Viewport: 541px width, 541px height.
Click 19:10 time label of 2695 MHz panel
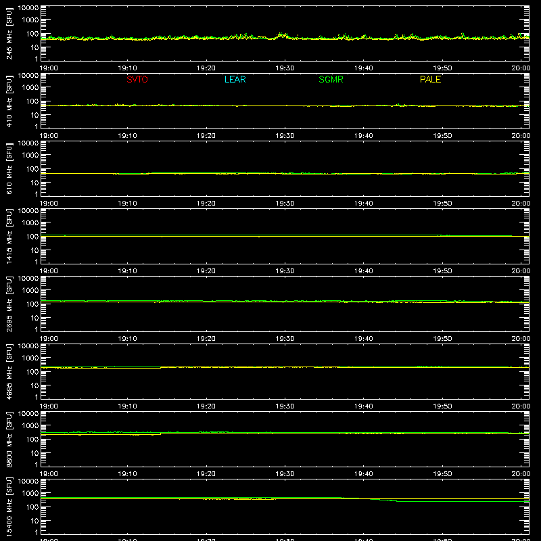point(128,339)
